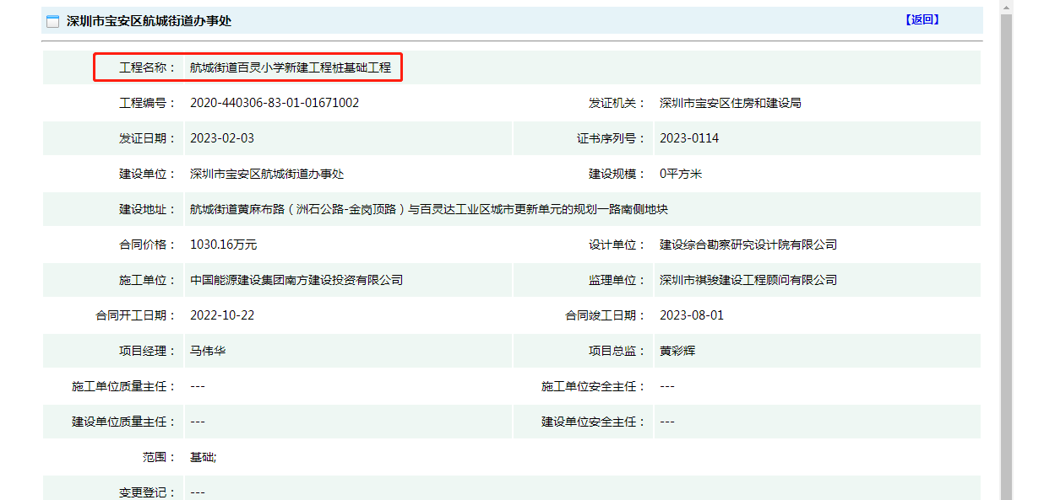Click the highlighted project name 航城街道百灵小学新建工程桩基础工程

[x=291, y=67]
